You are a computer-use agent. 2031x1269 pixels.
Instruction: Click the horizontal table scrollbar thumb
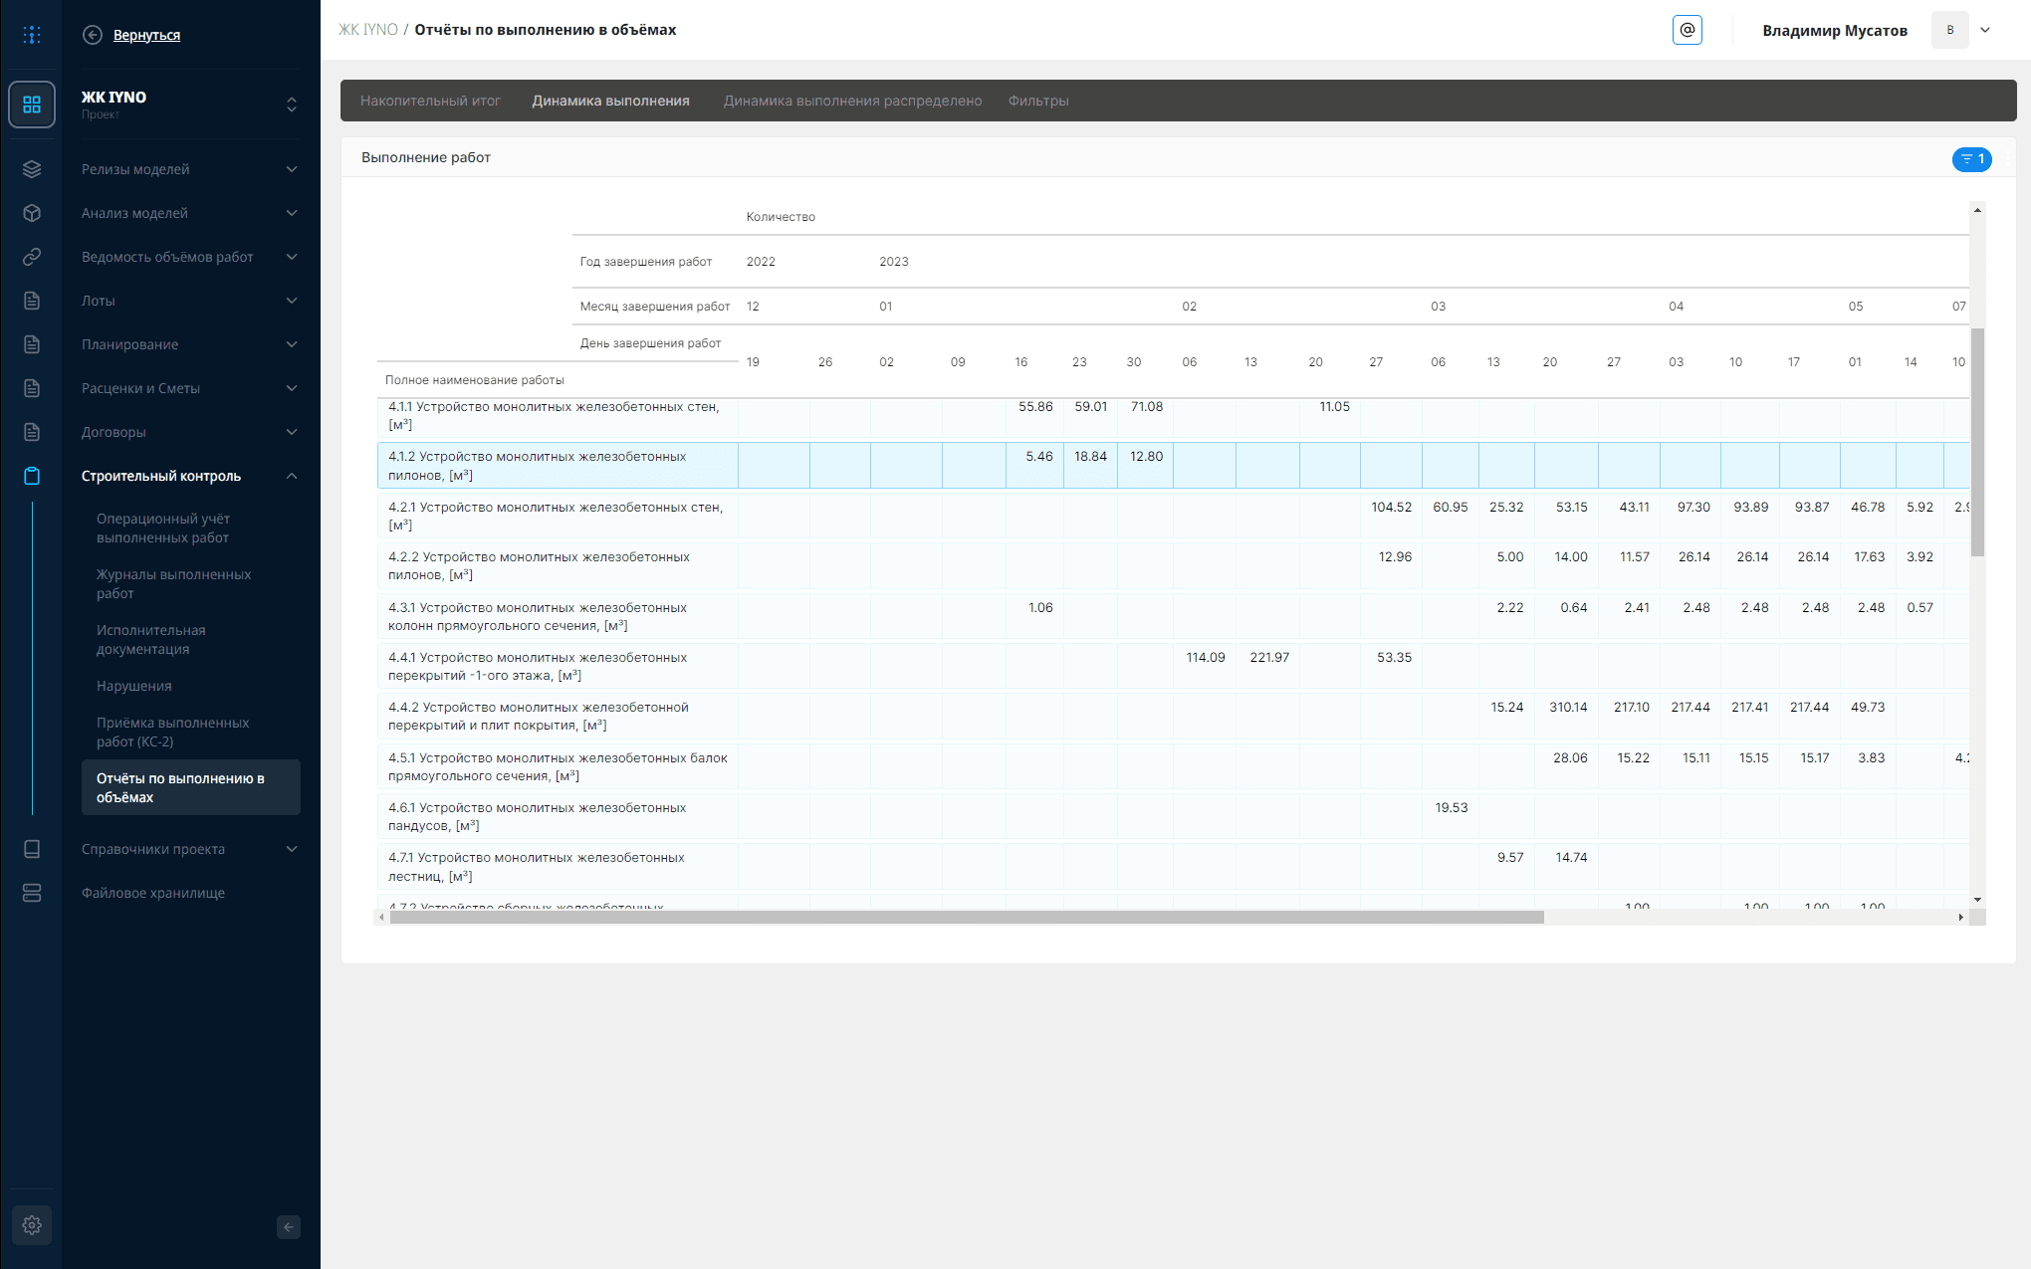coord(967,918)
